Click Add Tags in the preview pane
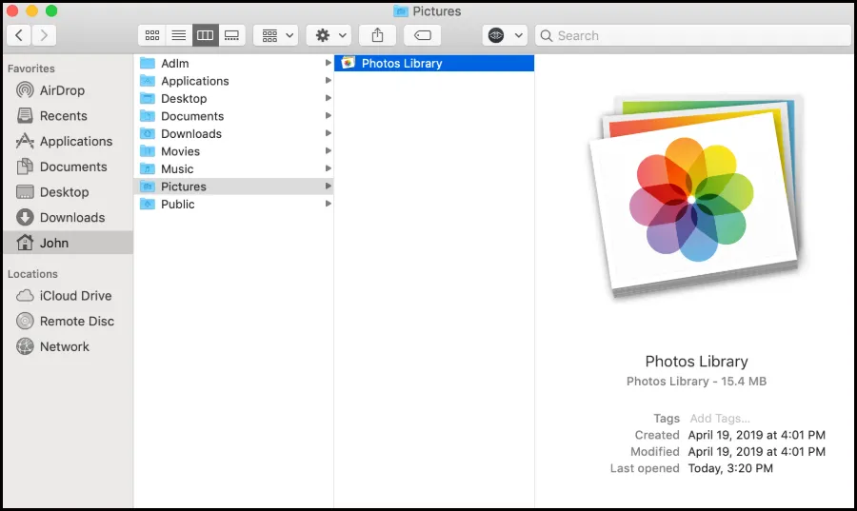 [x=719, y=418]
